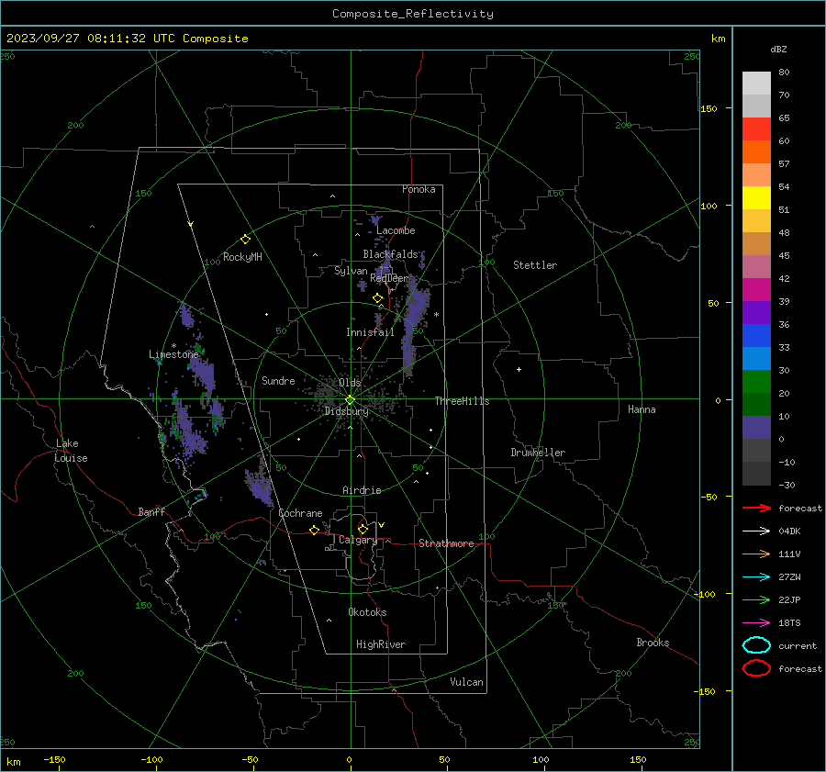Click the Hanna label
The image size is (826, 772).
tap(642, 409)
